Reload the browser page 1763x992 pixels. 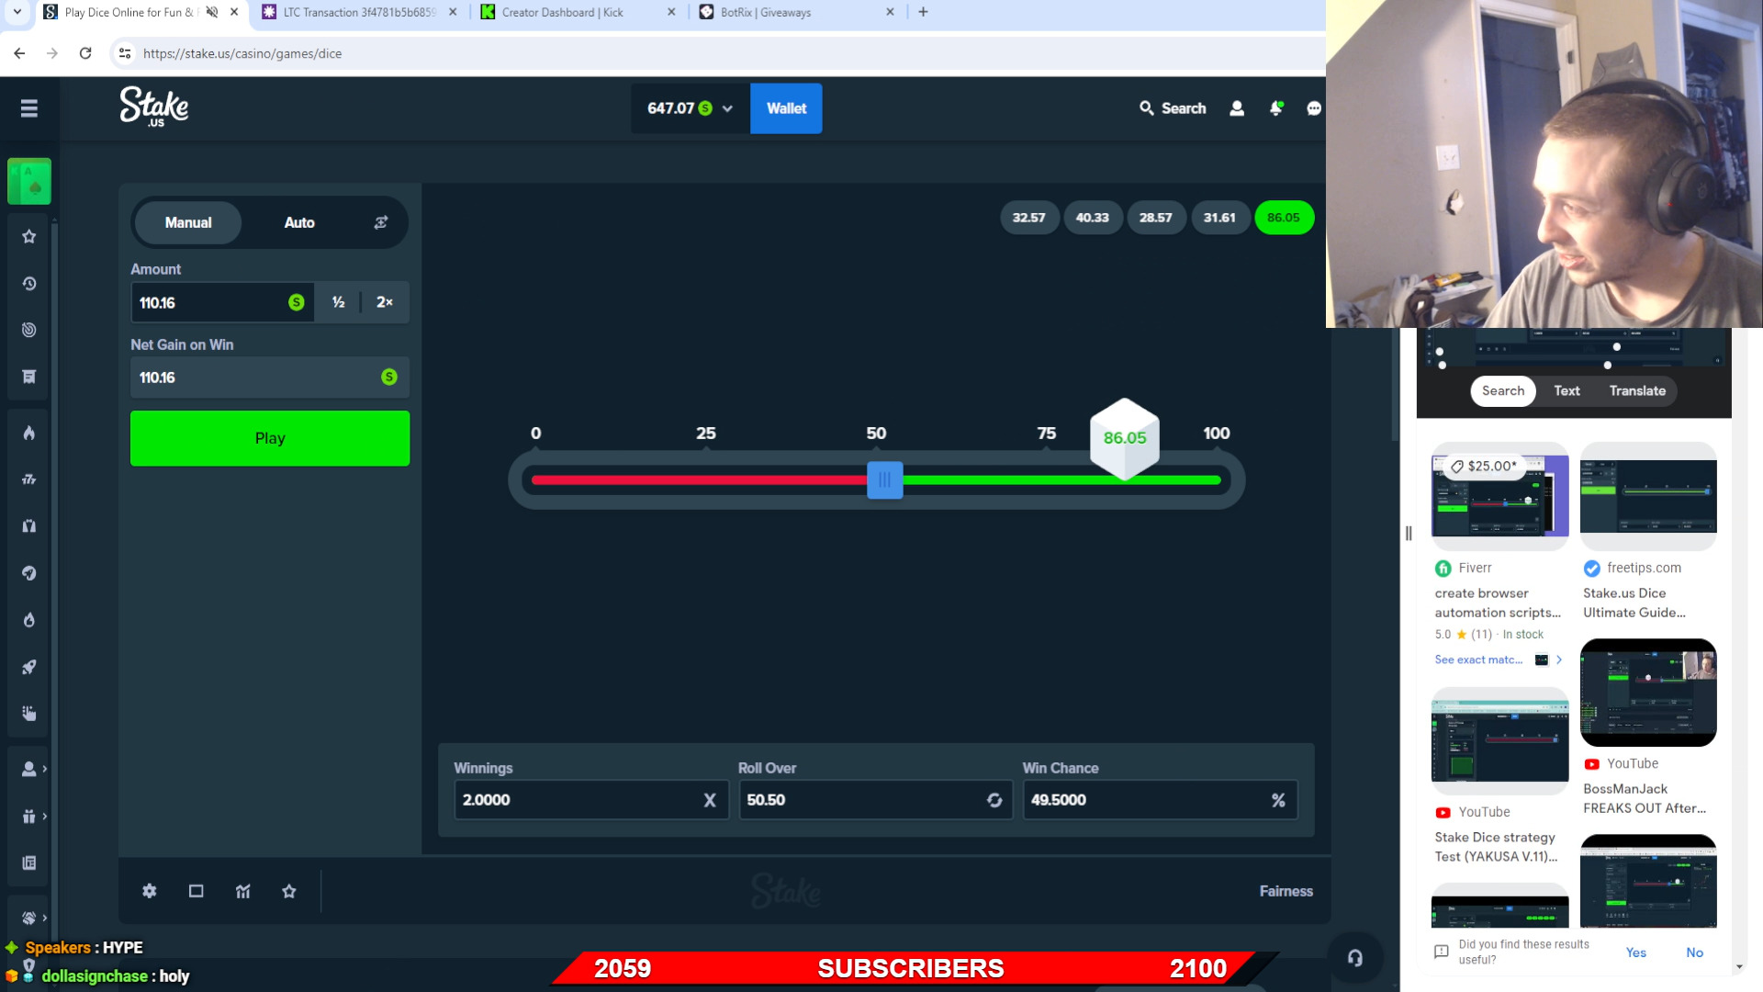click(x=85, y=53)
